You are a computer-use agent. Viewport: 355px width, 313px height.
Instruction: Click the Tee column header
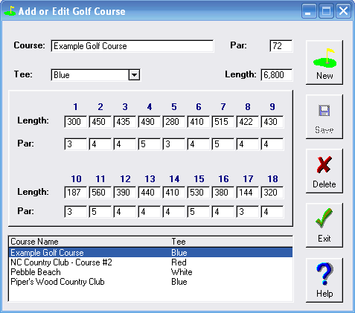(x=231, y=242)
